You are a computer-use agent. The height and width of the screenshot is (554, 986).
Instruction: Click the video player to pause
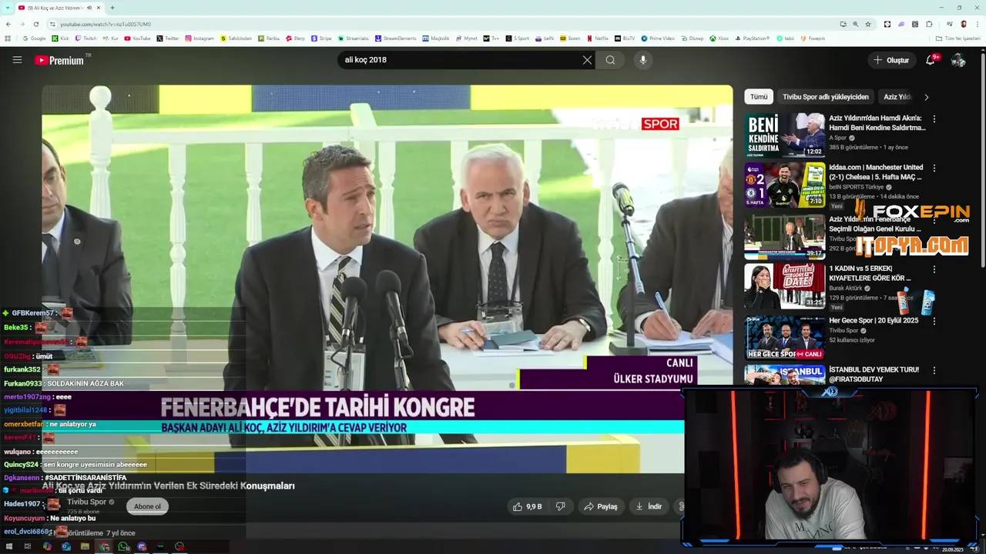(x=387, y=279)
